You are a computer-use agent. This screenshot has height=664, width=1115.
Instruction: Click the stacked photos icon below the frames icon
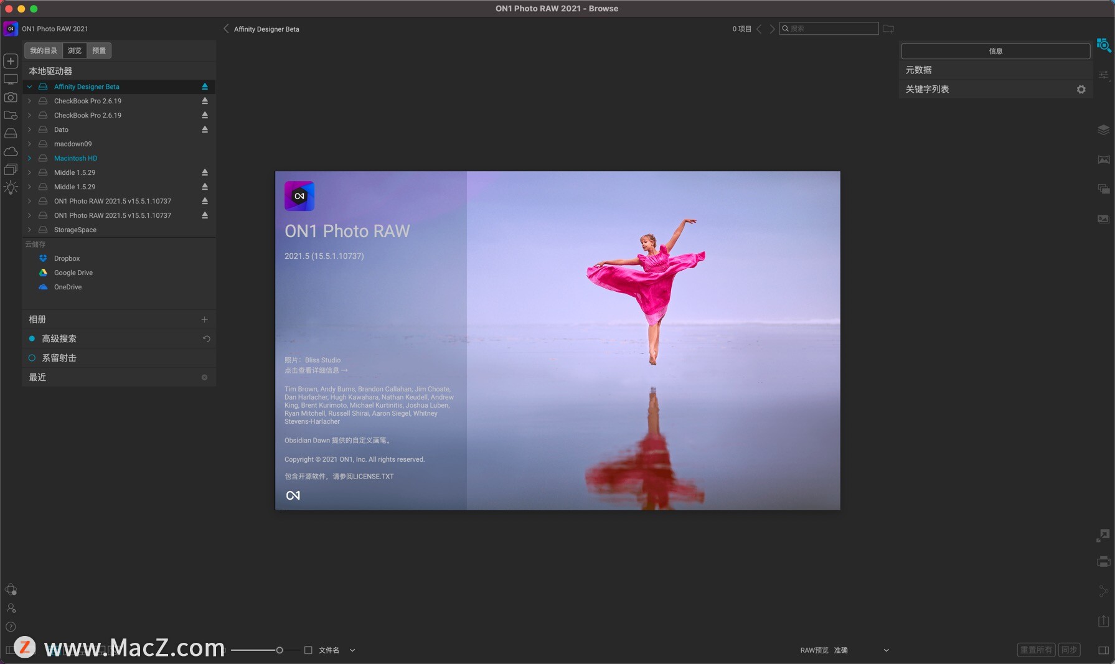1103,219
